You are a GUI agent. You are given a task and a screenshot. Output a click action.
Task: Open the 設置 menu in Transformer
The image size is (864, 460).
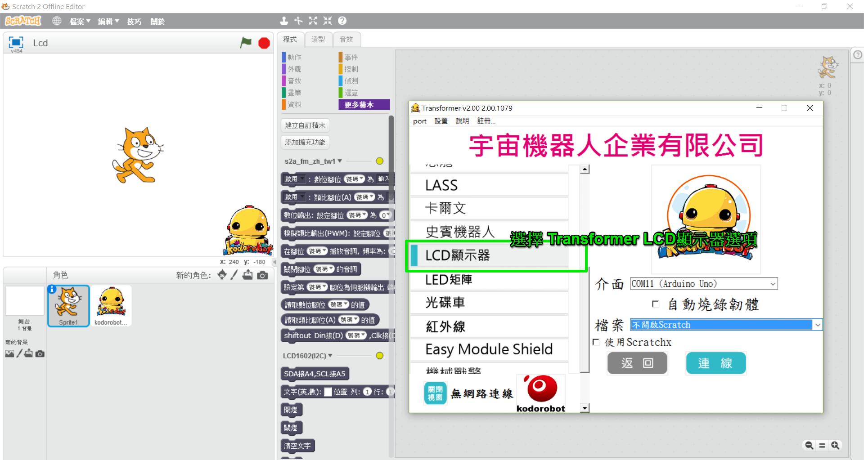pos(441,121)
